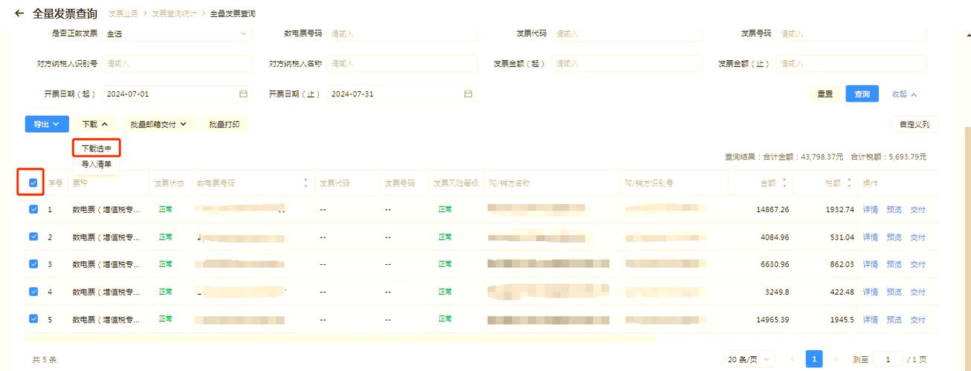Viewport: 971px width, 371px height.
Task: Choose 下载选中 from the download menu
Action: 97,148
